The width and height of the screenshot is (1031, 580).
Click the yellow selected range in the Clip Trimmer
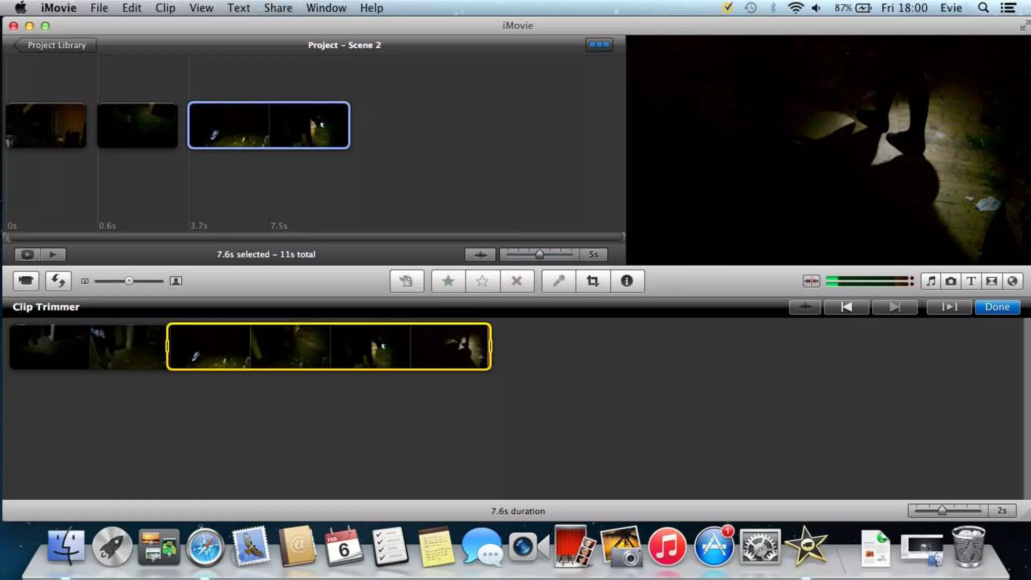(329, 346)
